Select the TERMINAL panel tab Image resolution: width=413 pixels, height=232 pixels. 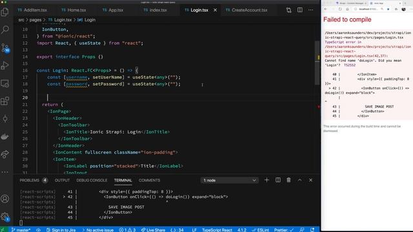[x=123, y=180]
